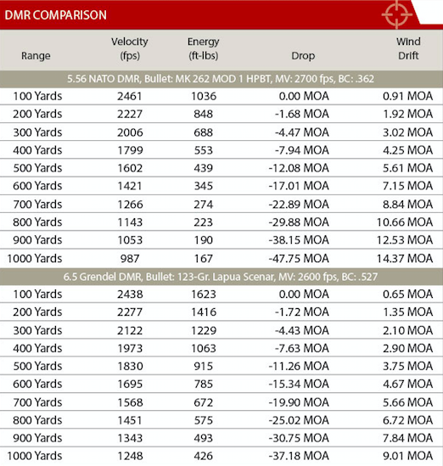Click drop value -47.75 MOA
Screen dimensions: 443x466
tap(299, 259)
